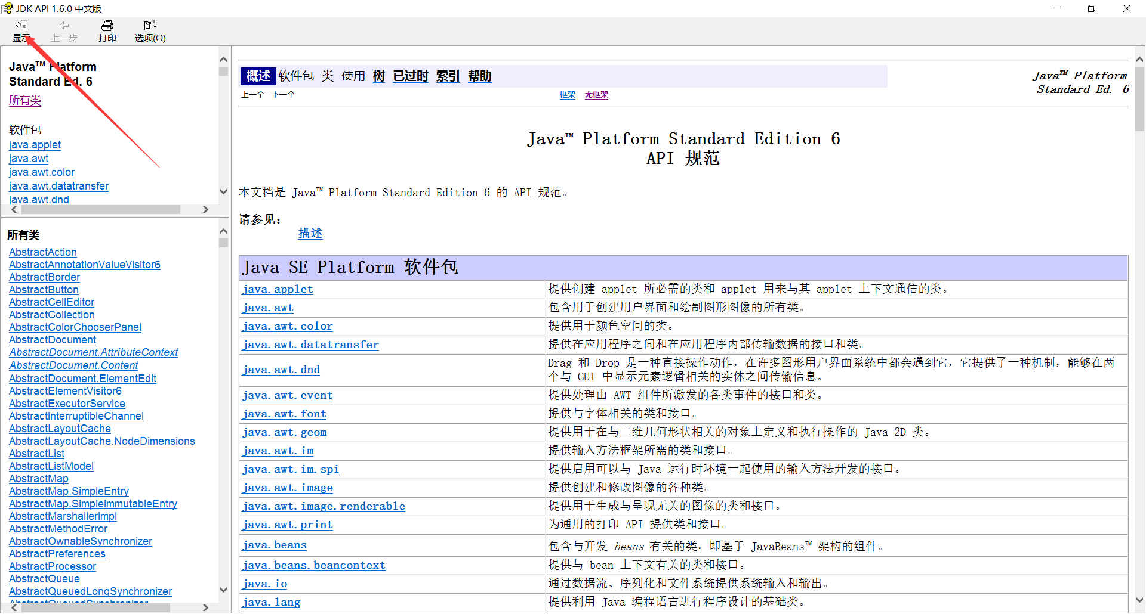Click main content scroll-up arrow
This screenshot has height=614, width=1146.
pyautogui.click(x=1139, y=60)
